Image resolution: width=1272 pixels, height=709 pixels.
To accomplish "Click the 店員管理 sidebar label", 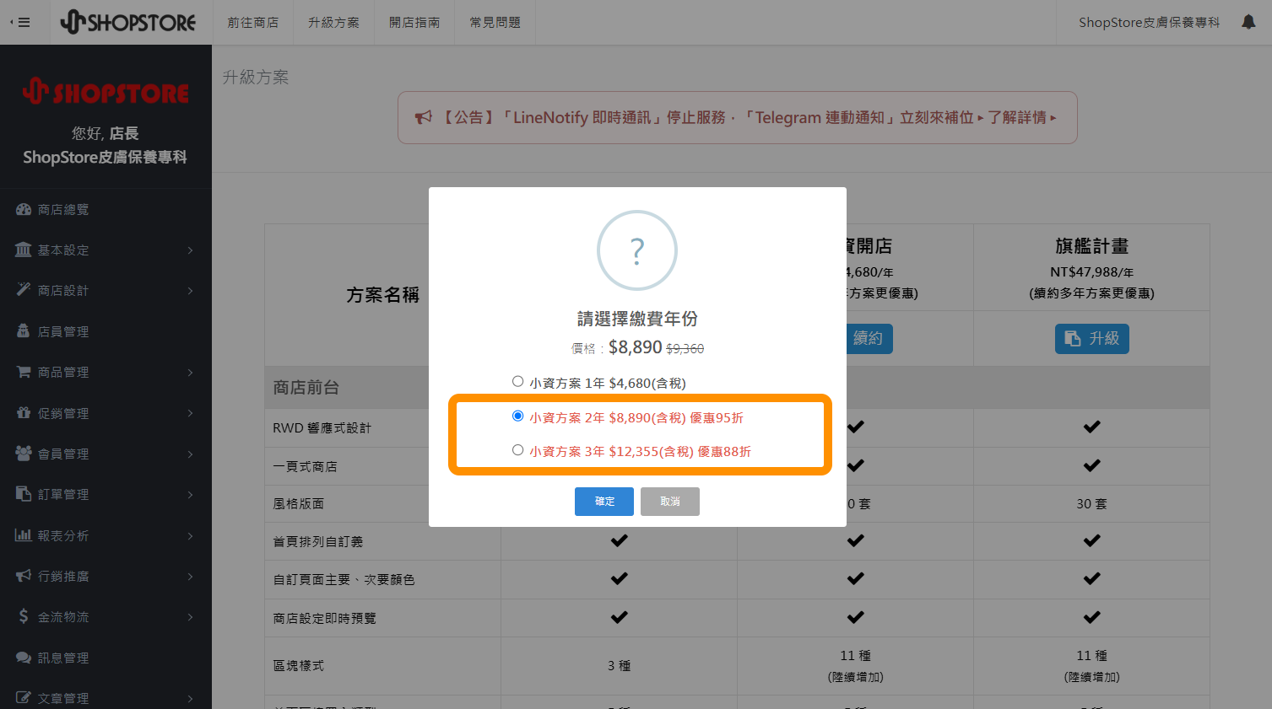I will coord(63,332).
